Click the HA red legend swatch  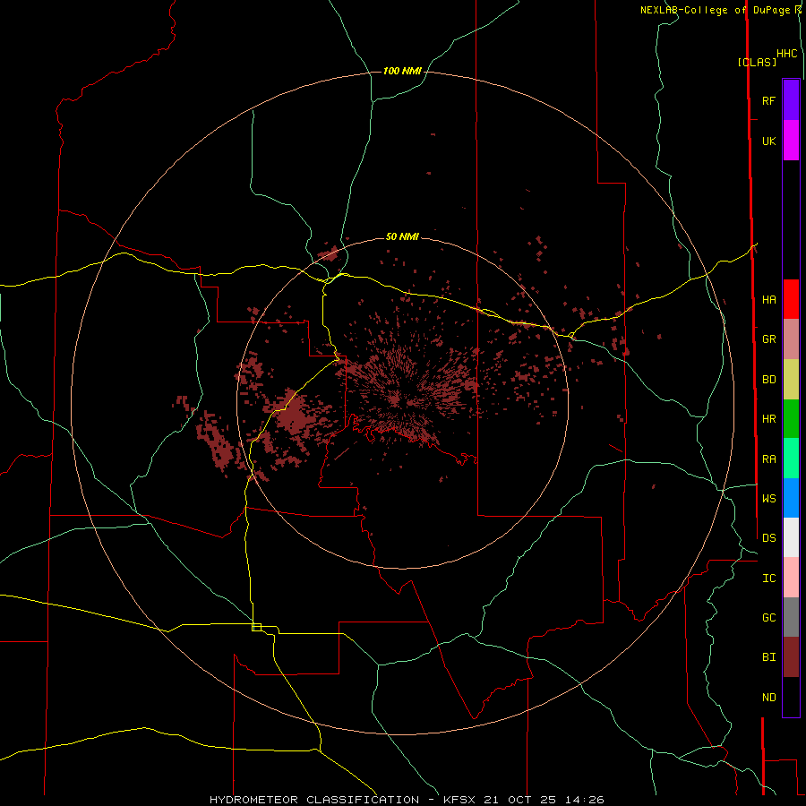click(791, 299)
